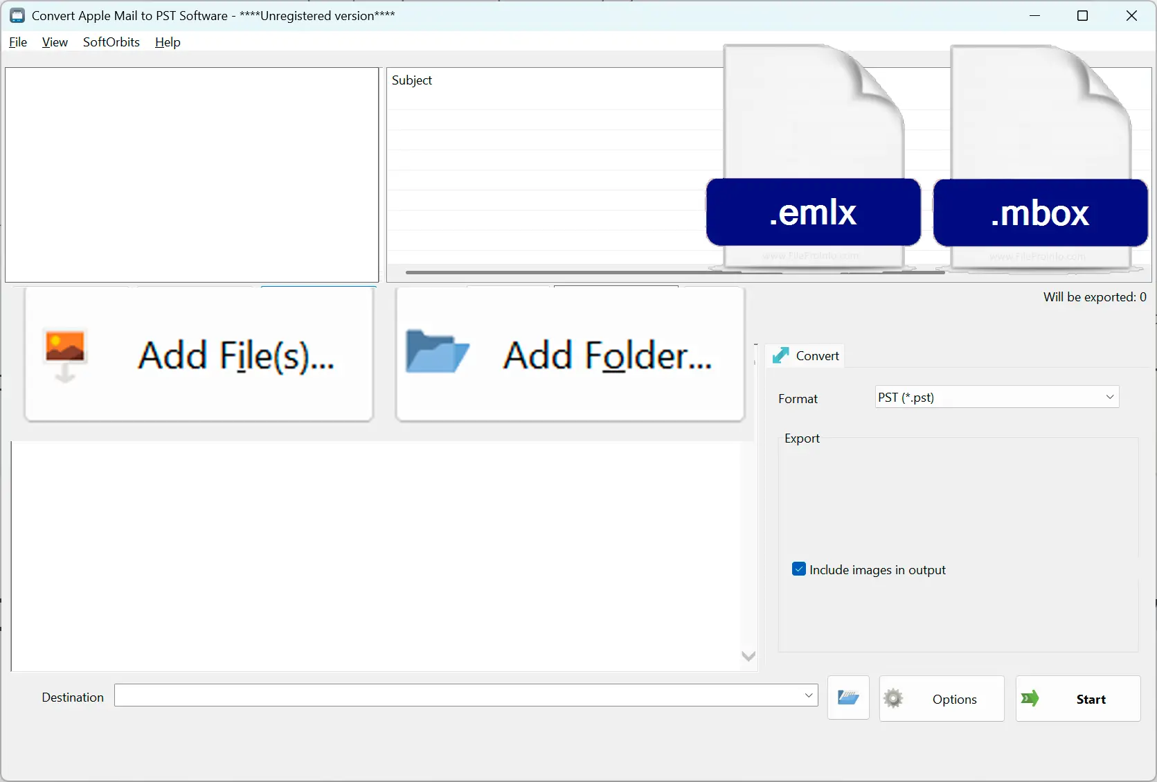This screenshot has width=1157, height=782.
Task: Close the Convert Apple Mail window
Action: (x=1131, y=15)
